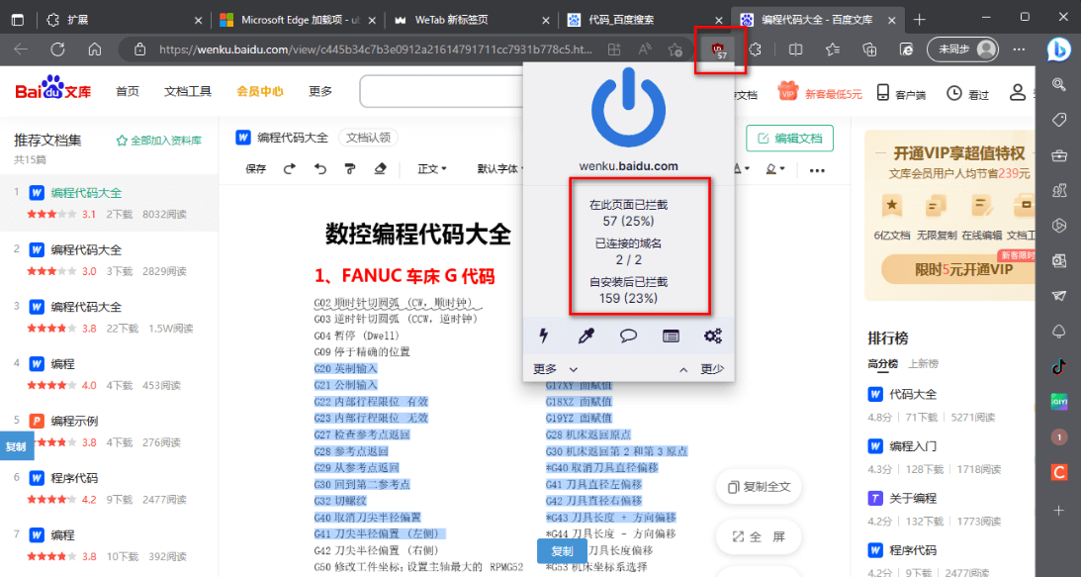This screenshot has width=1081, height=577.
Task: Reload the page with the refresh icon
Action: (x=58, y=49)
